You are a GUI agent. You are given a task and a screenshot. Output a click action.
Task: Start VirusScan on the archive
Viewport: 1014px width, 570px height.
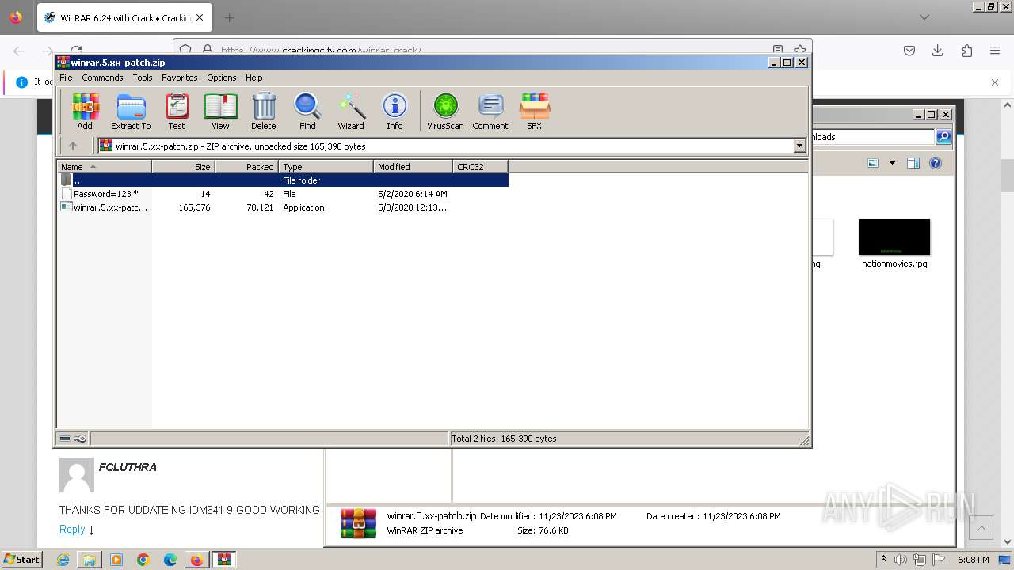[x=445, y=111]
